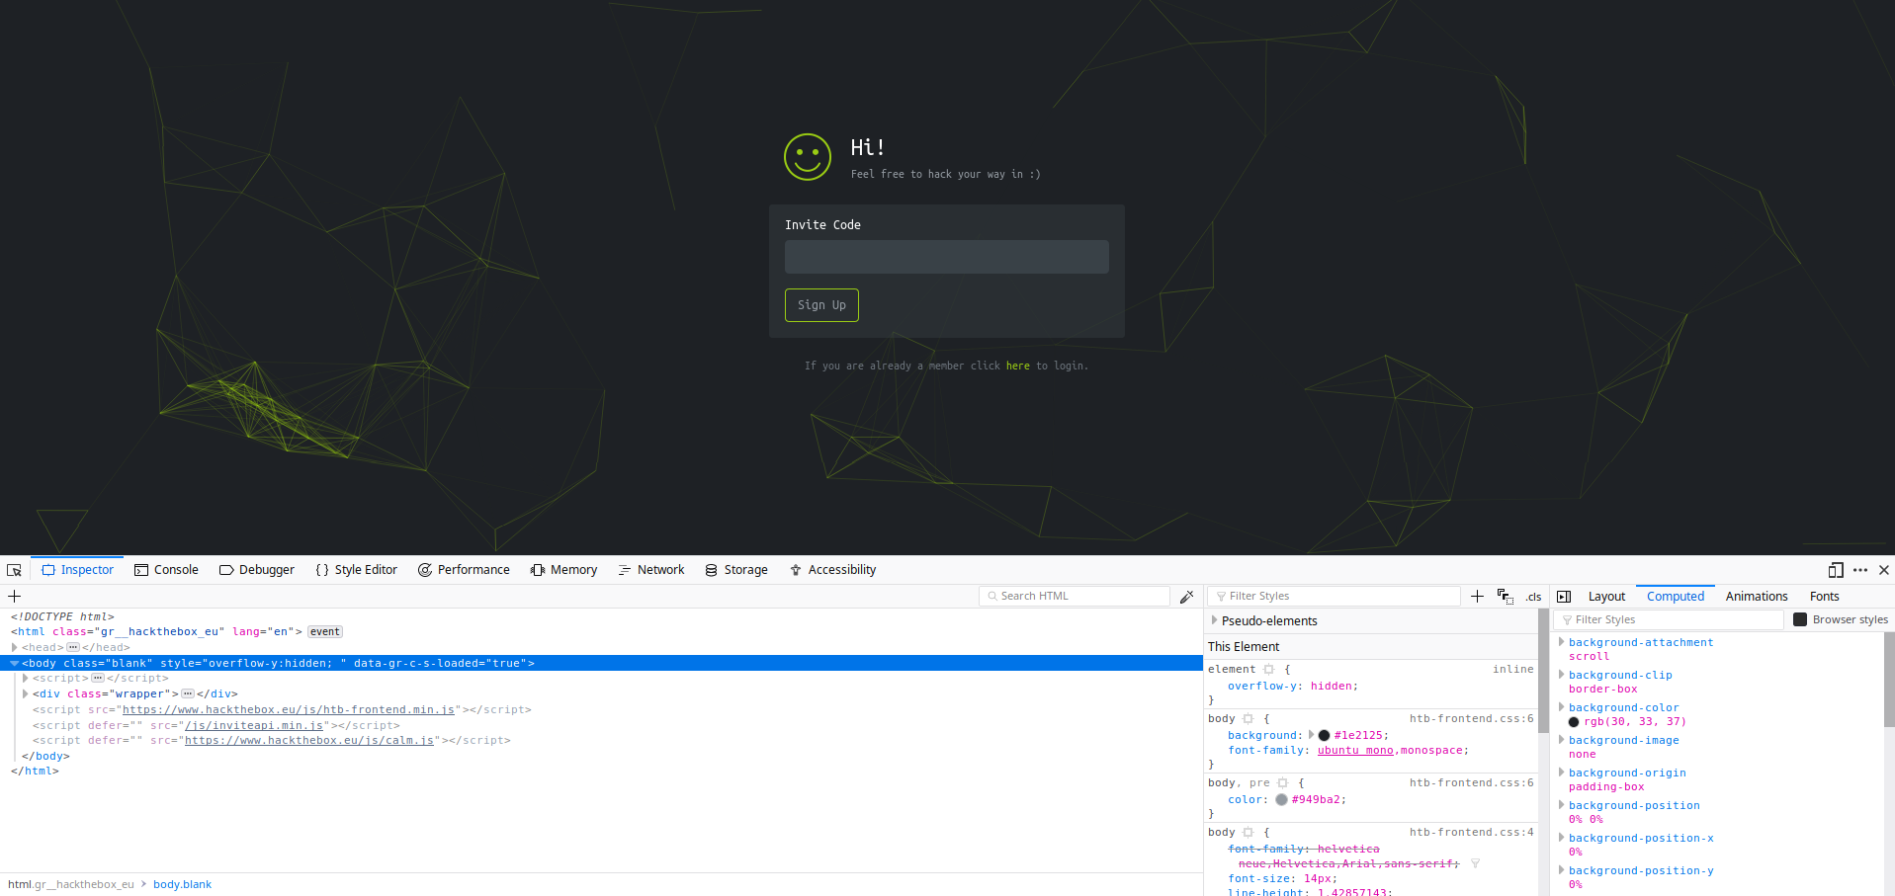Image resolution: width=1895 pixels, height=896 pixels.
Task: Open htb-frontend.min.js script link
Action: (289, 710)
